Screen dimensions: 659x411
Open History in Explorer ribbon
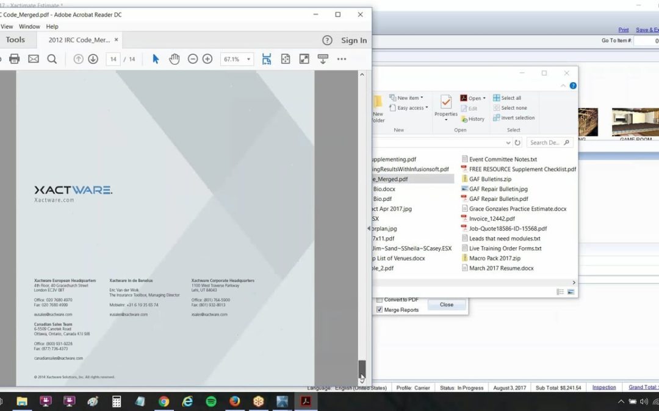pos(473,119)
